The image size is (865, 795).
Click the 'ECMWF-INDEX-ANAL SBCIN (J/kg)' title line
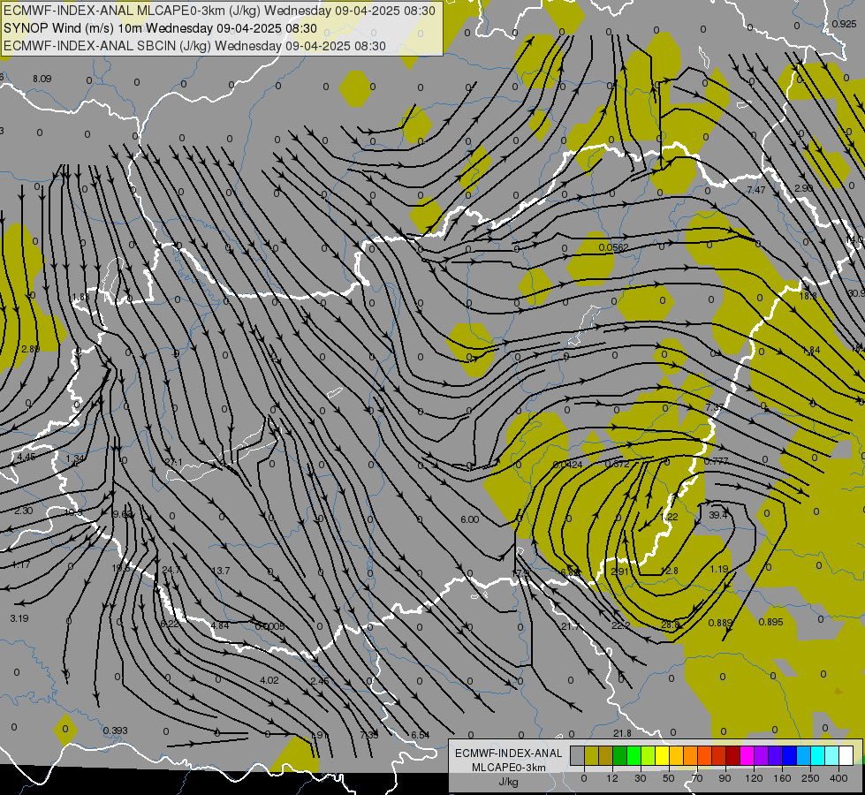[x=194, y=46]
